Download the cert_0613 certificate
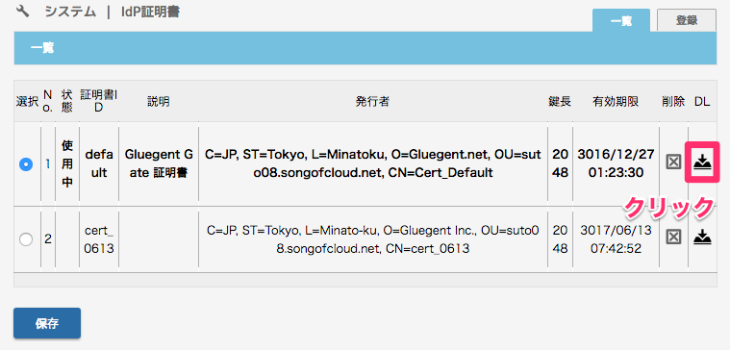This screenshot has height=350, width=730. pos(702,237)
